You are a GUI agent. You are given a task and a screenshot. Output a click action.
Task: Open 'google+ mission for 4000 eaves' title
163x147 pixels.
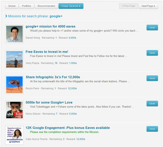tap(51, 27)
